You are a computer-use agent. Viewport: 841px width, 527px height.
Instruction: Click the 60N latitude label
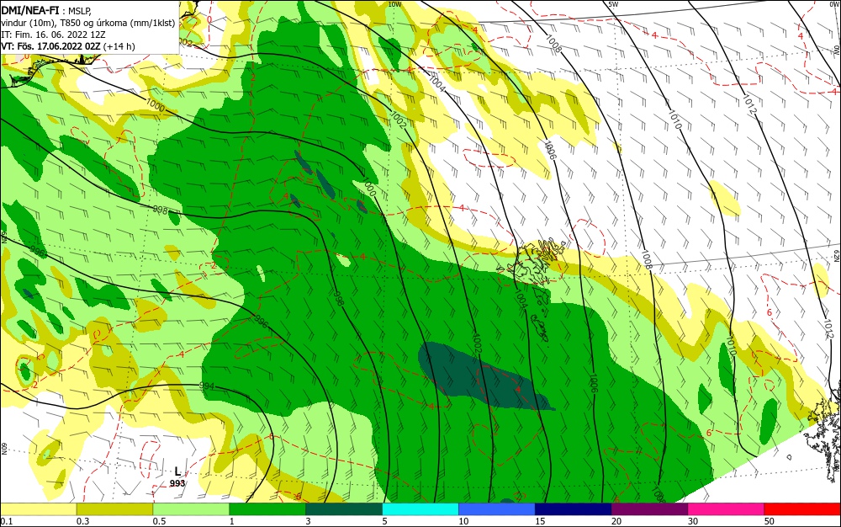[x=3, y=449]
